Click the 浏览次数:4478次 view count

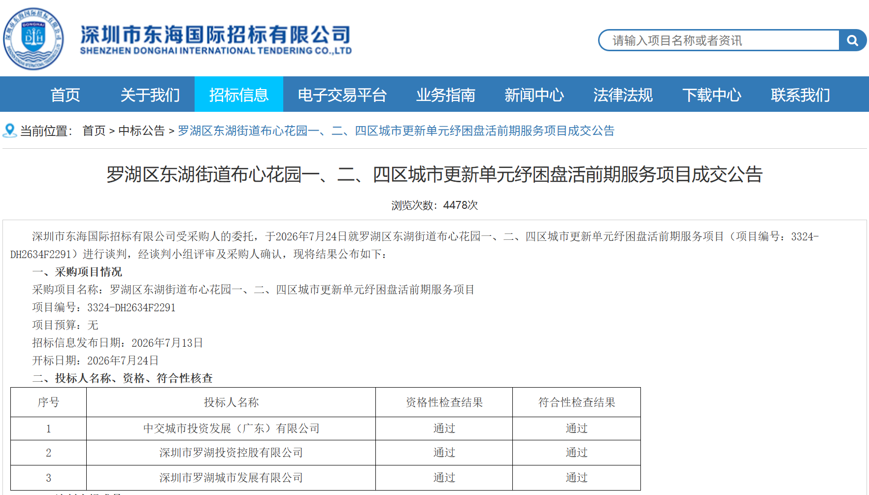click(x=434, y=205)
